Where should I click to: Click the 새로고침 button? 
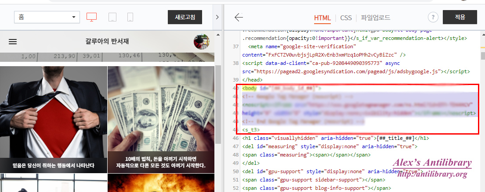(185, 17)
